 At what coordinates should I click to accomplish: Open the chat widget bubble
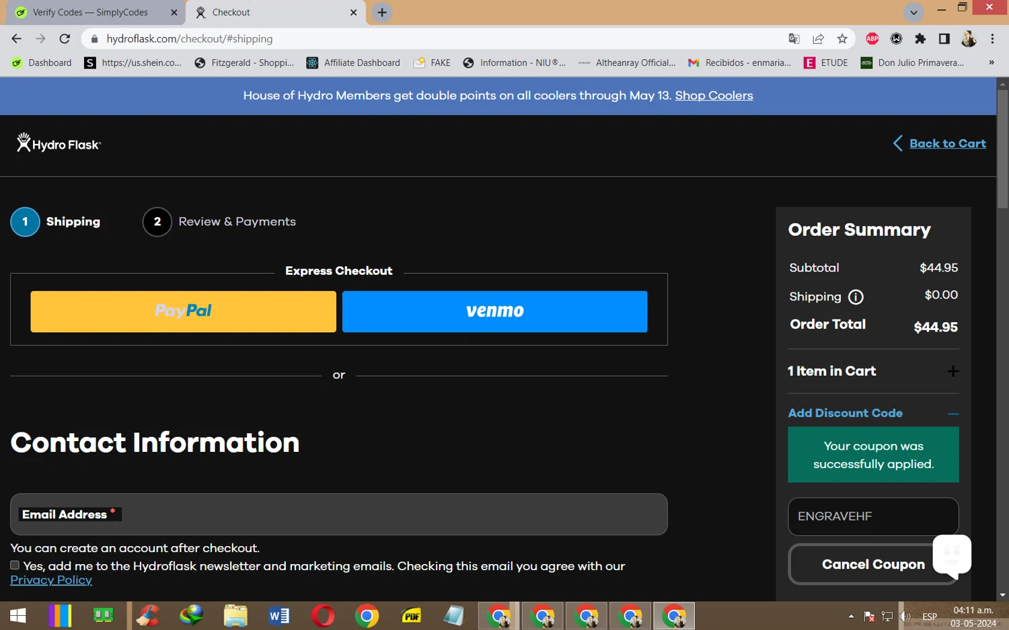click(x=952, y=555)
